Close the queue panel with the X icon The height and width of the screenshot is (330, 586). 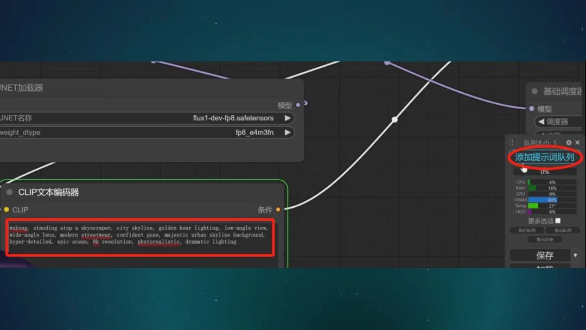pyautogui.click(x=577, y=142)
